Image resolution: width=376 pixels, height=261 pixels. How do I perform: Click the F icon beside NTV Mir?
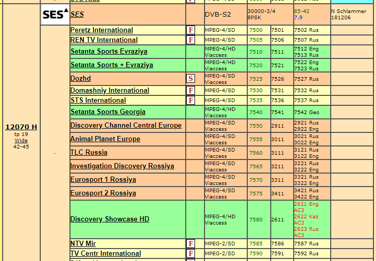pos(191,244)
